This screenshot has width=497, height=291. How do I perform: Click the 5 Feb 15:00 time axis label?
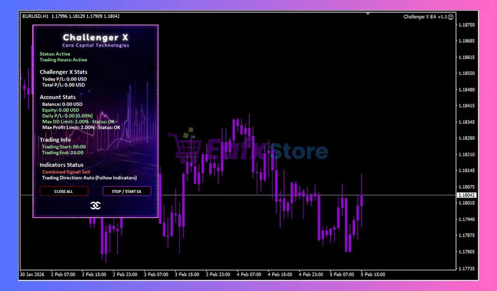point(373,274)
